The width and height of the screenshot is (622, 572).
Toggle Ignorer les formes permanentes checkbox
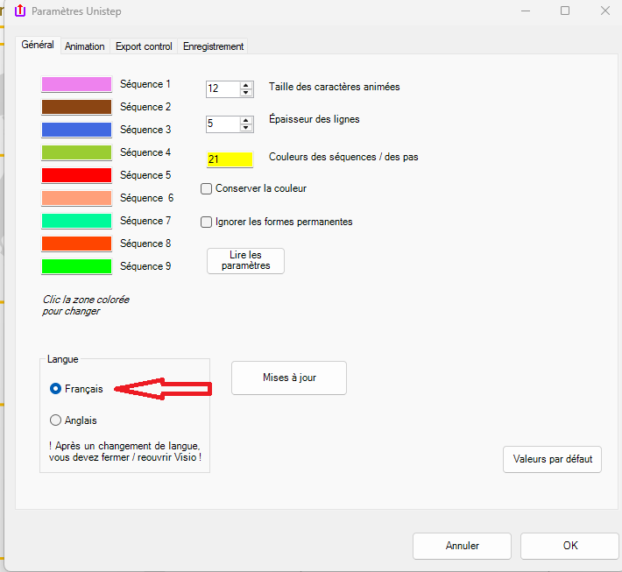[207, 222]
